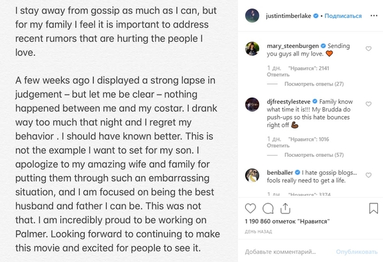Share the post using the share icon
Screen dimensions: 383x262
coord(283,208)
